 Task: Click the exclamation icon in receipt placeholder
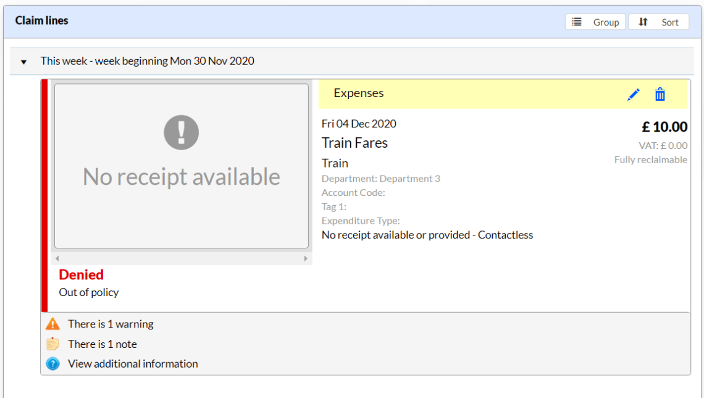pos(182,132)
